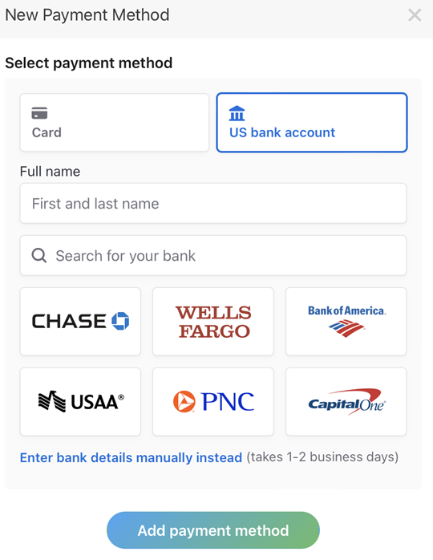Click the PNC orange triangle emblem

184,401
